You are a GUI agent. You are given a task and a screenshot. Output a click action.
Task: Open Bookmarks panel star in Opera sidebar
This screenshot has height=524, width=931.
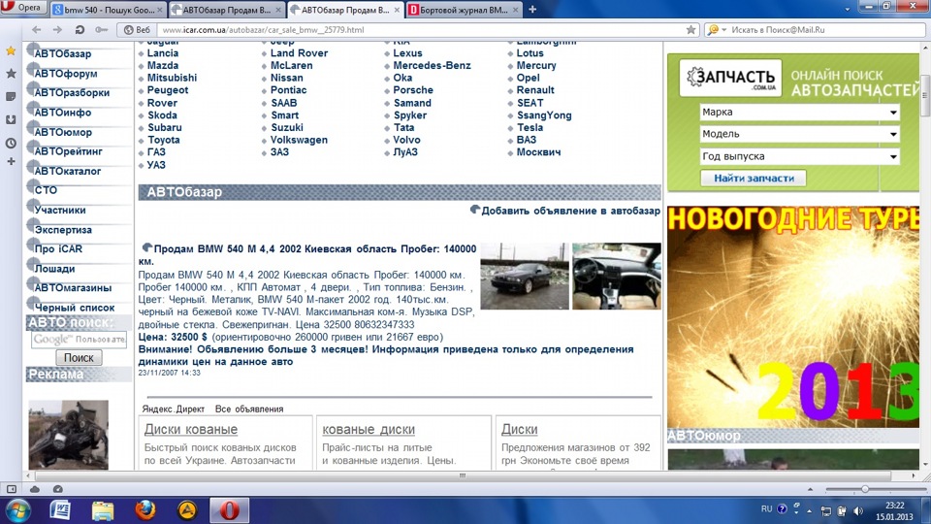point(11,51)
